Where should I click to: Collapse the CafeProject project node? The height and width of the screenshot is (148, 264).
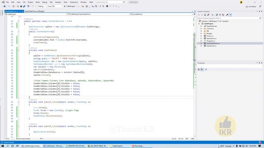pos(199,24)
